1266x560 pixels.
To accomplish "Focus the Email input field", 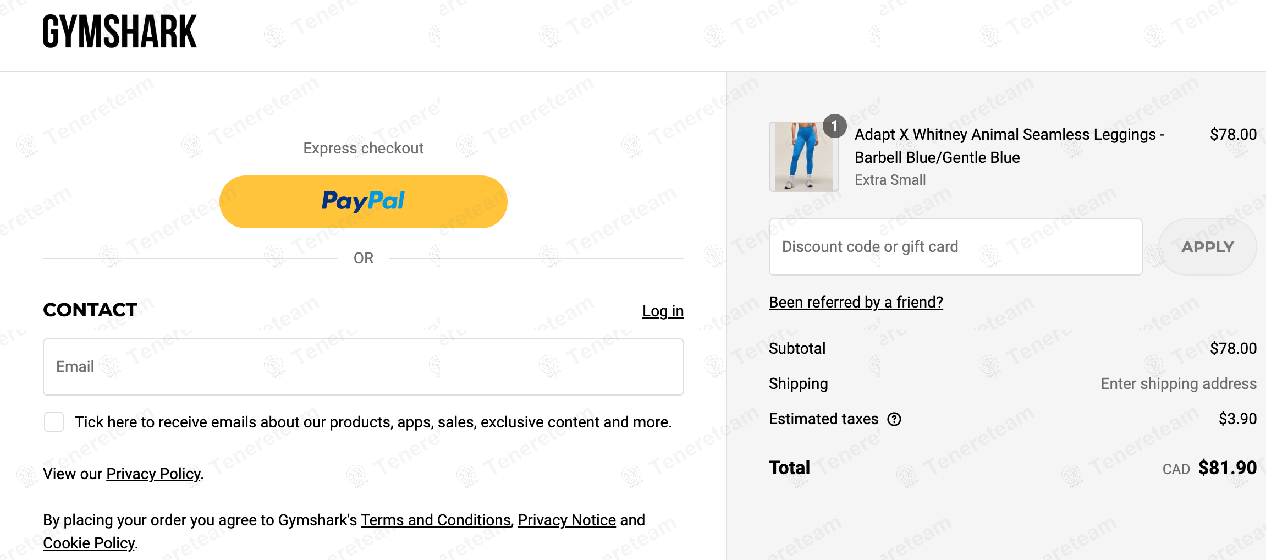I will click(363, 367).
